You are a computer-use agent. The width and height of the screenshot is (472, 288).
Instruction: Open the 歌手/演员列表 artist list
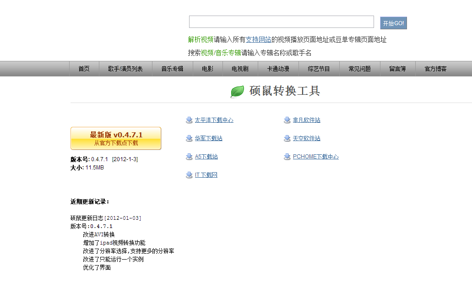(x=125, y=68)
